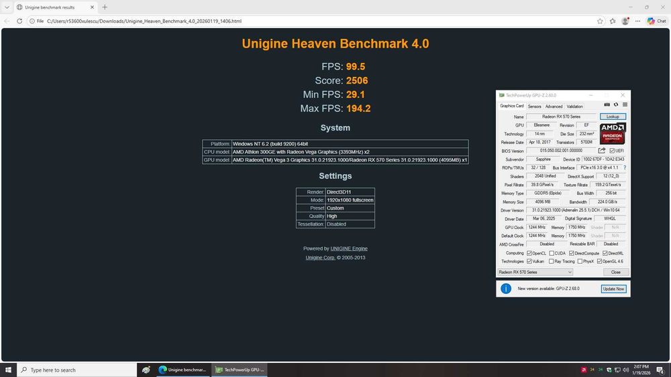
Task: Click Mode 1920x1080 fullscreen cell
Action: pos(350,200)
